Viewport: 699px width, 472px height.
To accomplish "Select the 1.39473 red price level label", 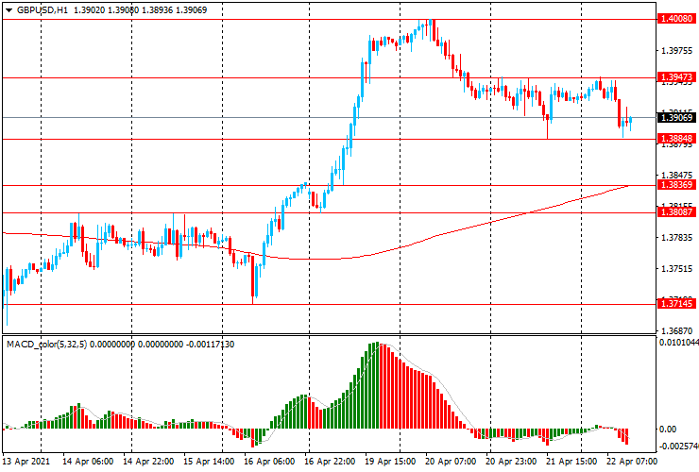I will click(x=676, y=77).
